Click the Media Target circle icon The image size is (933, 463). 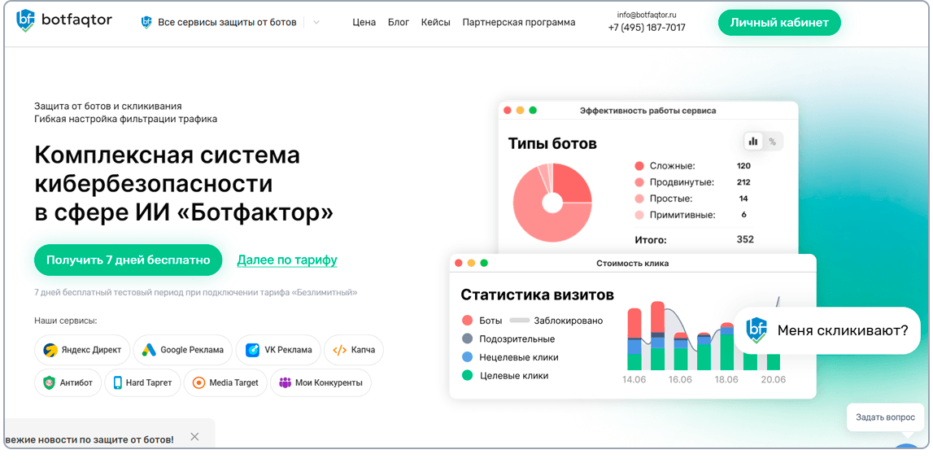coord(198,382)
